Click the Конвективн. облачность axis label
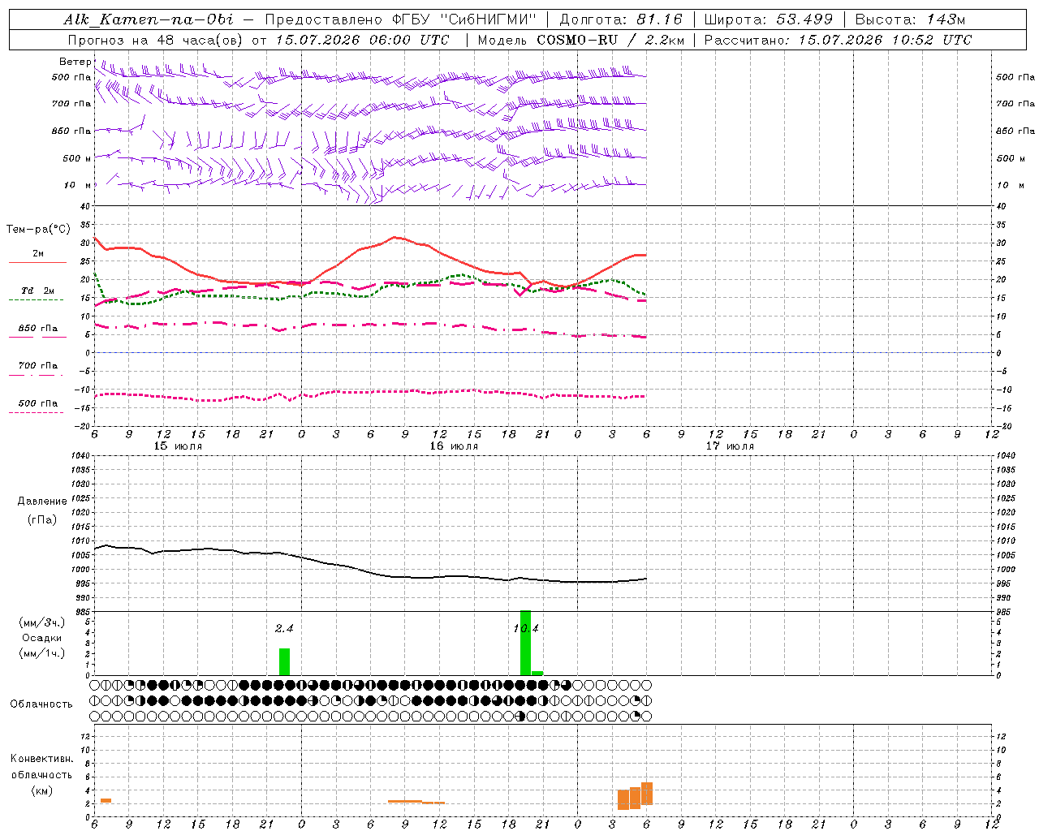The height and width of the screenshot is (831, 1039). [x=41, y=774]
